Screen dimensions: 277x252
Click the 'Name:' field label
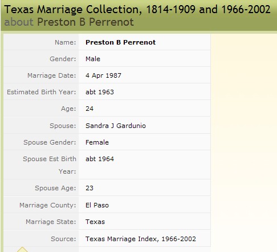click(x=65, y=42)
